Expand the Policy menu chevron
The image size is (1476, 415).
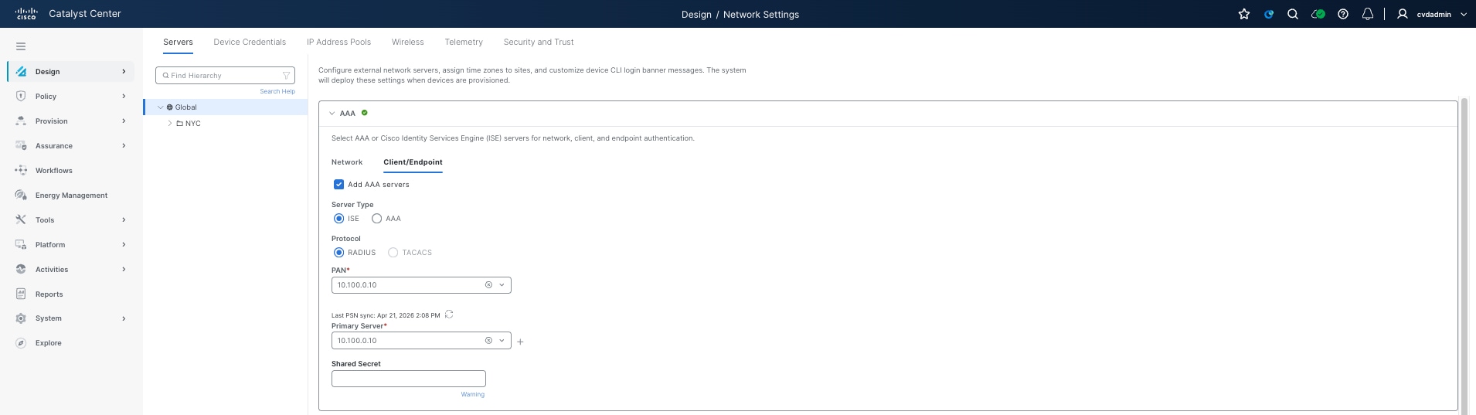click(x=124, y=96)
